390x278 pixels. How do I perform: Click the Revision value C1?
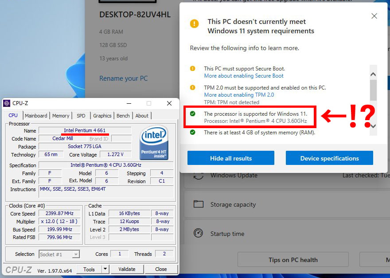click(x=162, y=181)
